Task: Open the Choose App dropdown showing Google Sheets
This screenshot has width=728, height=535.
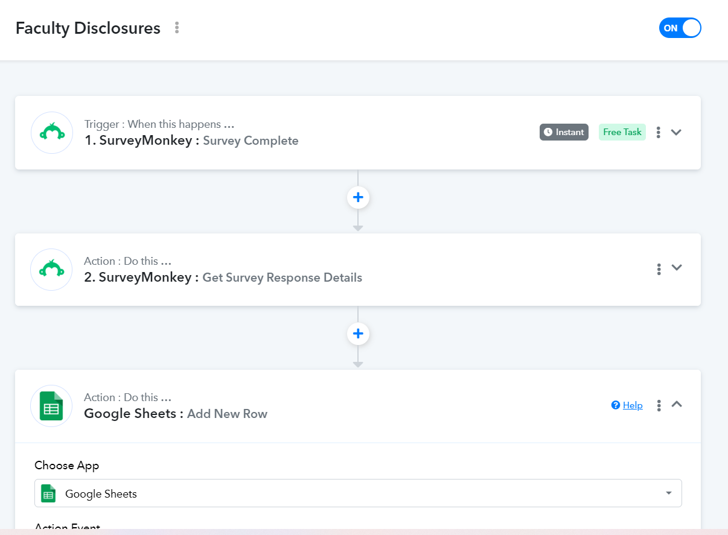Action: pyautogui.click(x=358, y=493)
